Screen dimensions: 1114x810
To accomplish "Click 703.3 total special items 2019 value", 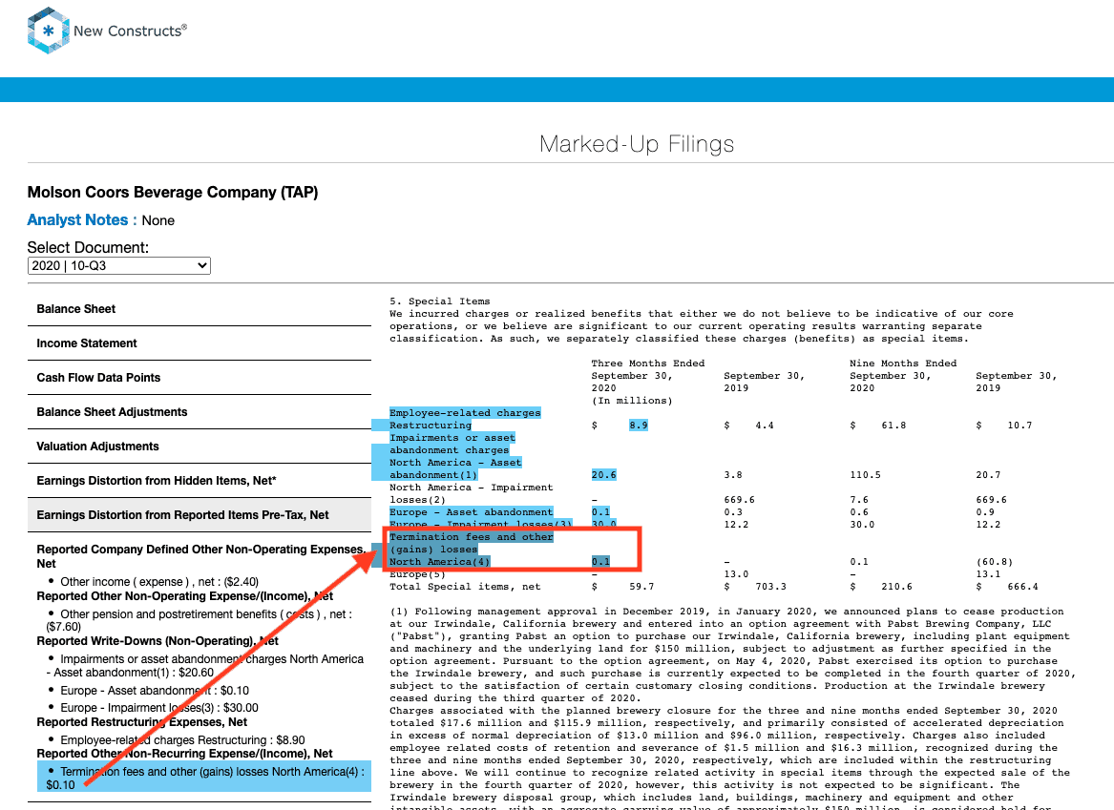I will coord(771,587).
